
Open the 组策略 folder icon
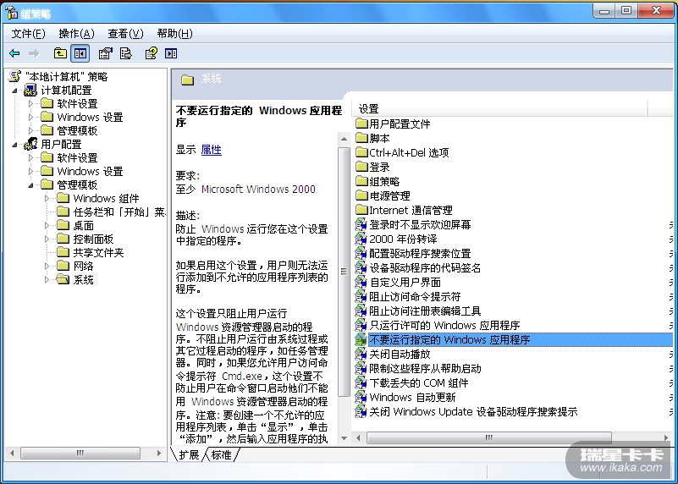(x=361, y=181)
